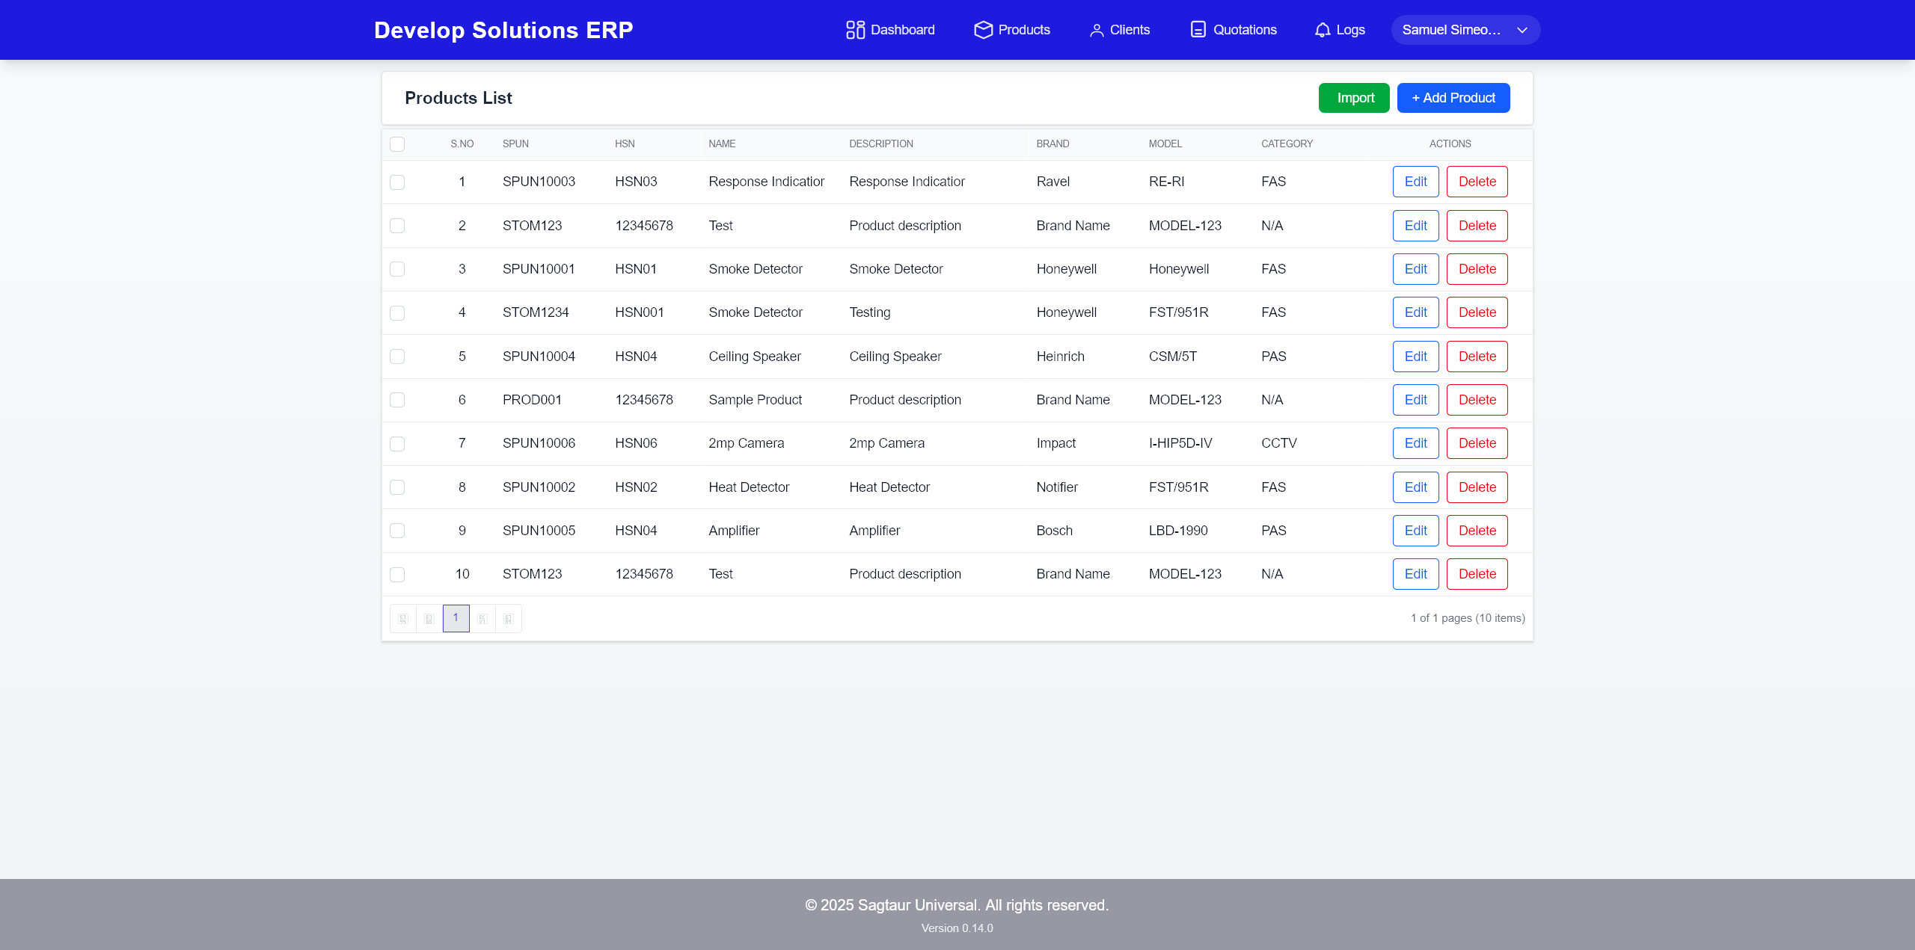The width and height of the screenshot is (1915, 950).
Task: Expand the Samuel Simeo user dropdown
Action: click(x=1465, y=30)
